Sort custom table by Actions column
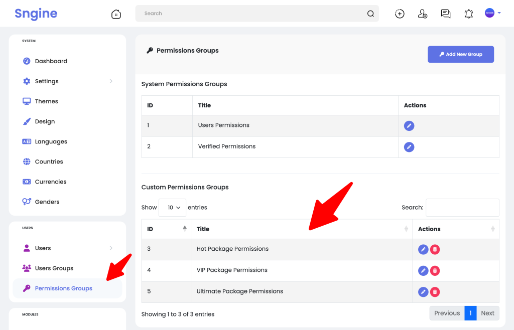This screenshot has height=330, width=514. [456, 229]
